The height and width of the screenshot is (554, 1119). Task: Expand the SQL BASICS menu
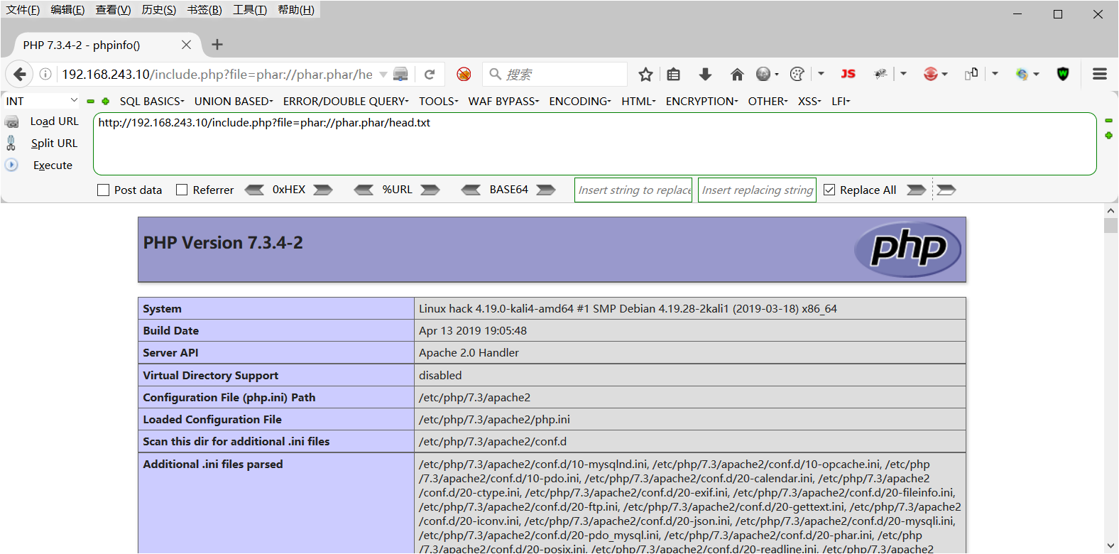(x=152, y=101)
